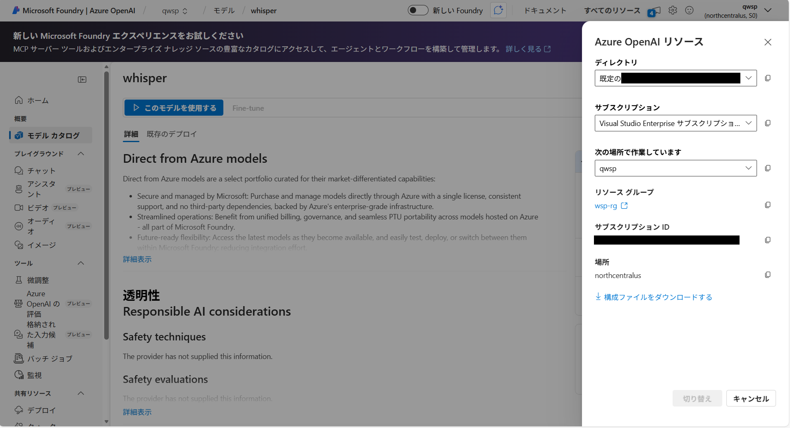Collapse the ツール sidebar section
Screen dimensions: 790x428
[81, 263]
